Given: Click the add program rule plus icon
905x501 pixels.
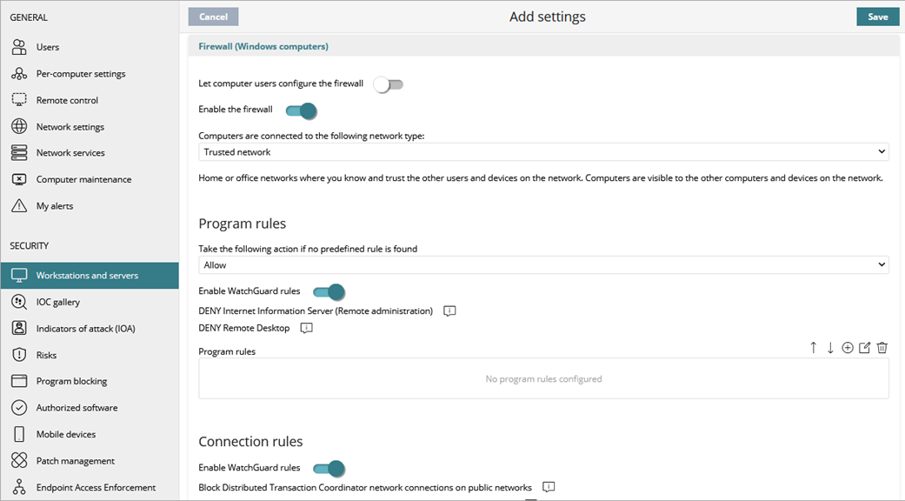Looking at the screenshot, I should (x=847, y=347).
